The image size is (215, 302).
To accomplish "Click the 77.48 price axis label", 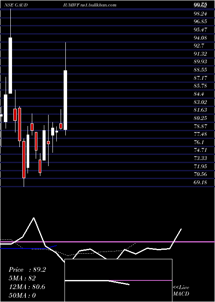I will pos(200,134).
